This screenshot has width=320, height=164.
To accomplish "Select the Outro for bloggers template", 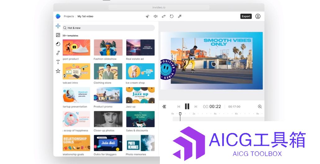I will click(108, 143).
